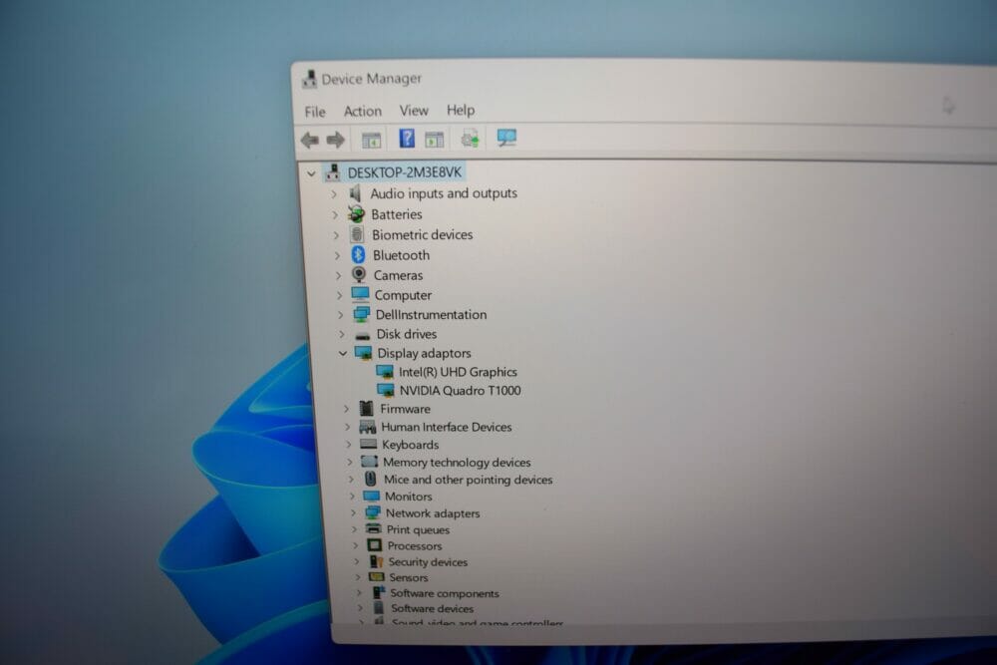Select the "DellInstrumentation" label
This screenshot has width=997, height=665.
point(431,315)
